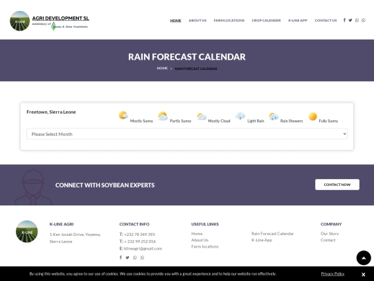The height and width of the screenshot is (281, 374).
Task: Click the Agri Development SL title text
Action: 60,18
